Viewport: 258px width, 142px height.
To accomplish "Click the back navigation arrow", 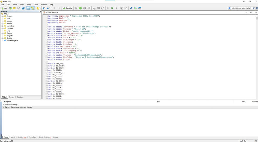I will [55, 8].
